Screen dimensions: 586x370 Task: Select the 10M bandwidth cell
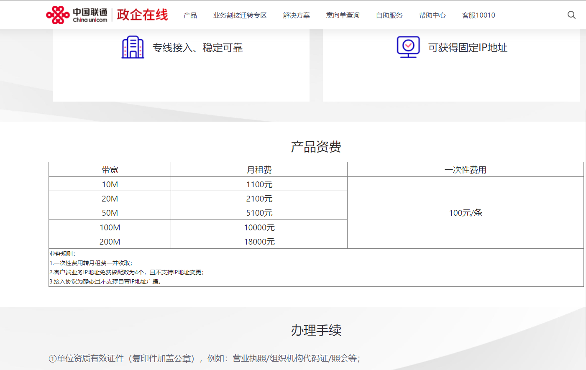[x=110, y=184]
